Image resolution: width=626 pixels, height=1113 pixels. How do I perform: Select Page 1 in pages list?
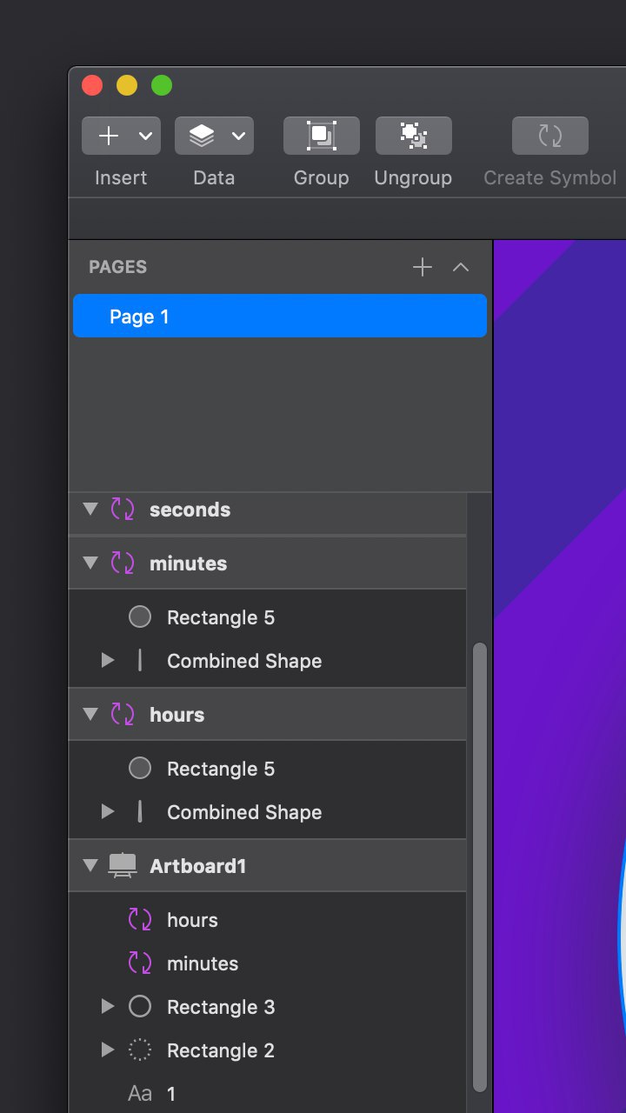click(x=280, y=316)
